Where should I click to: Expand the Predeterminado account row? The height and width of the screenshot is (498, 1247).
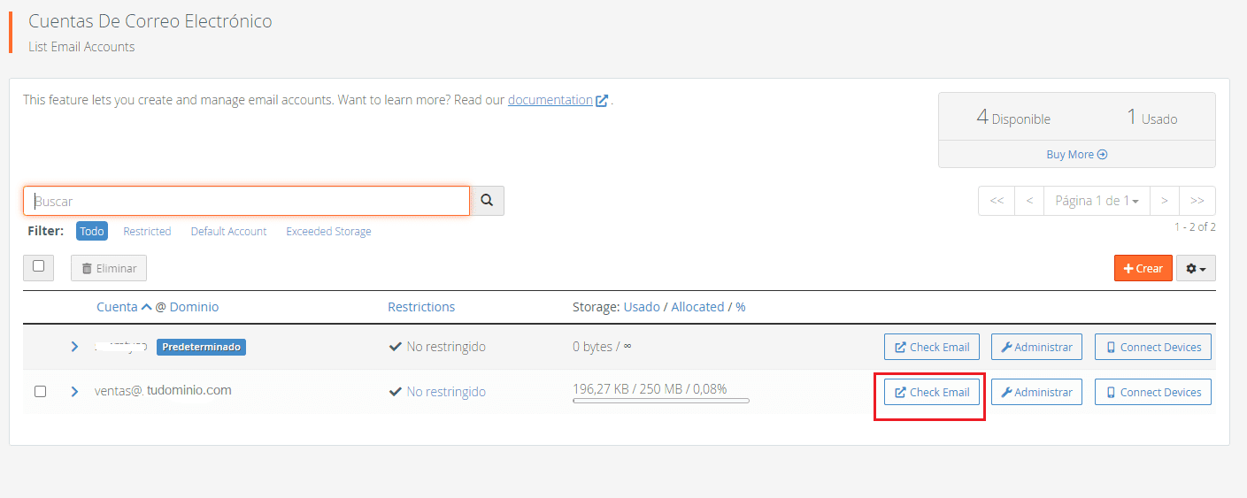tap(74, 347)
